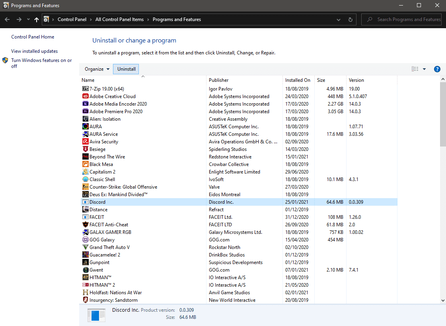Click the 7-Zip program icon
The height and width of the screenshot is (326, 446).
point(85,89)
